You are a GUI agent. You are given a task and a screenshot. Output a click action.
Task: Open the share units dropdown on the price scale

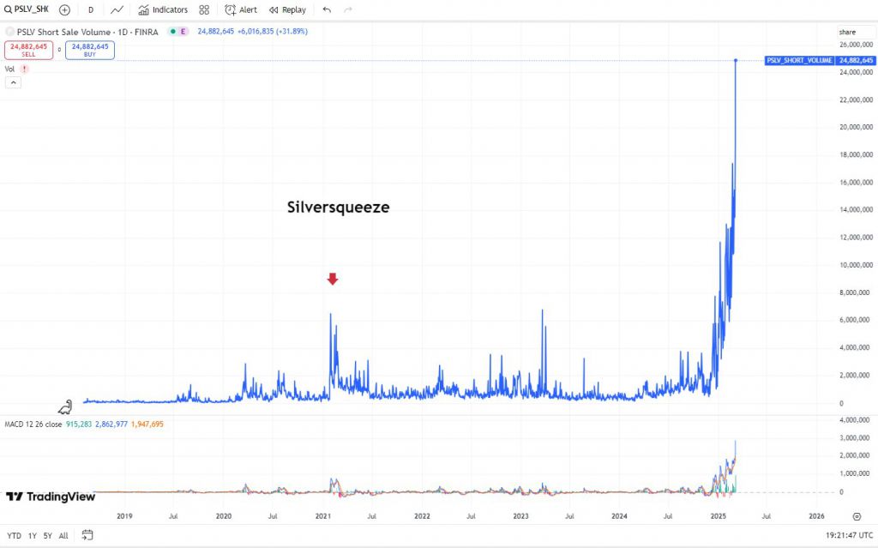coord(856,32)
